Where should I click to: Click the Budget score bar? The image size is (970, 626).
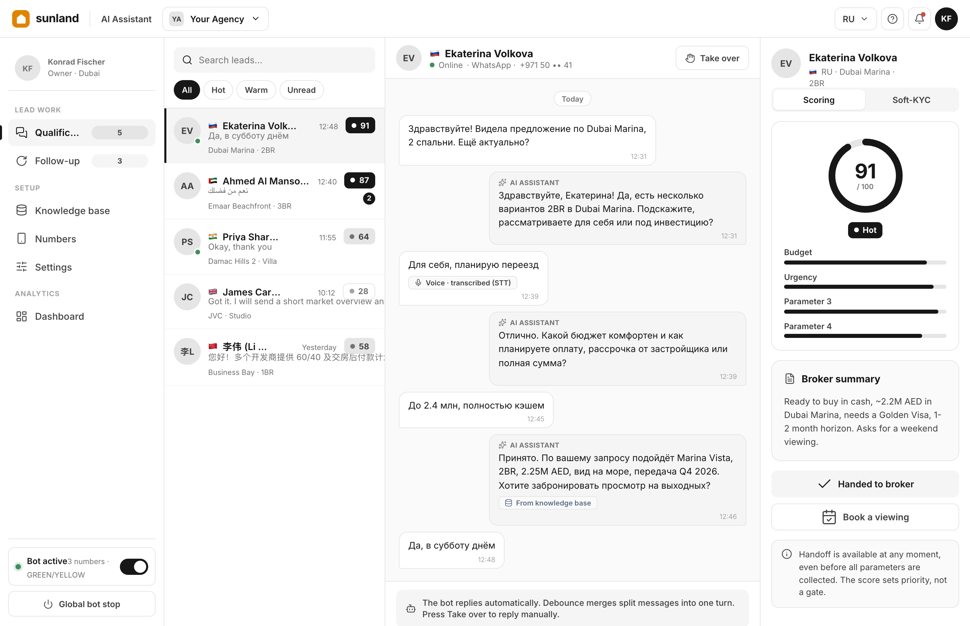point(865,263)
